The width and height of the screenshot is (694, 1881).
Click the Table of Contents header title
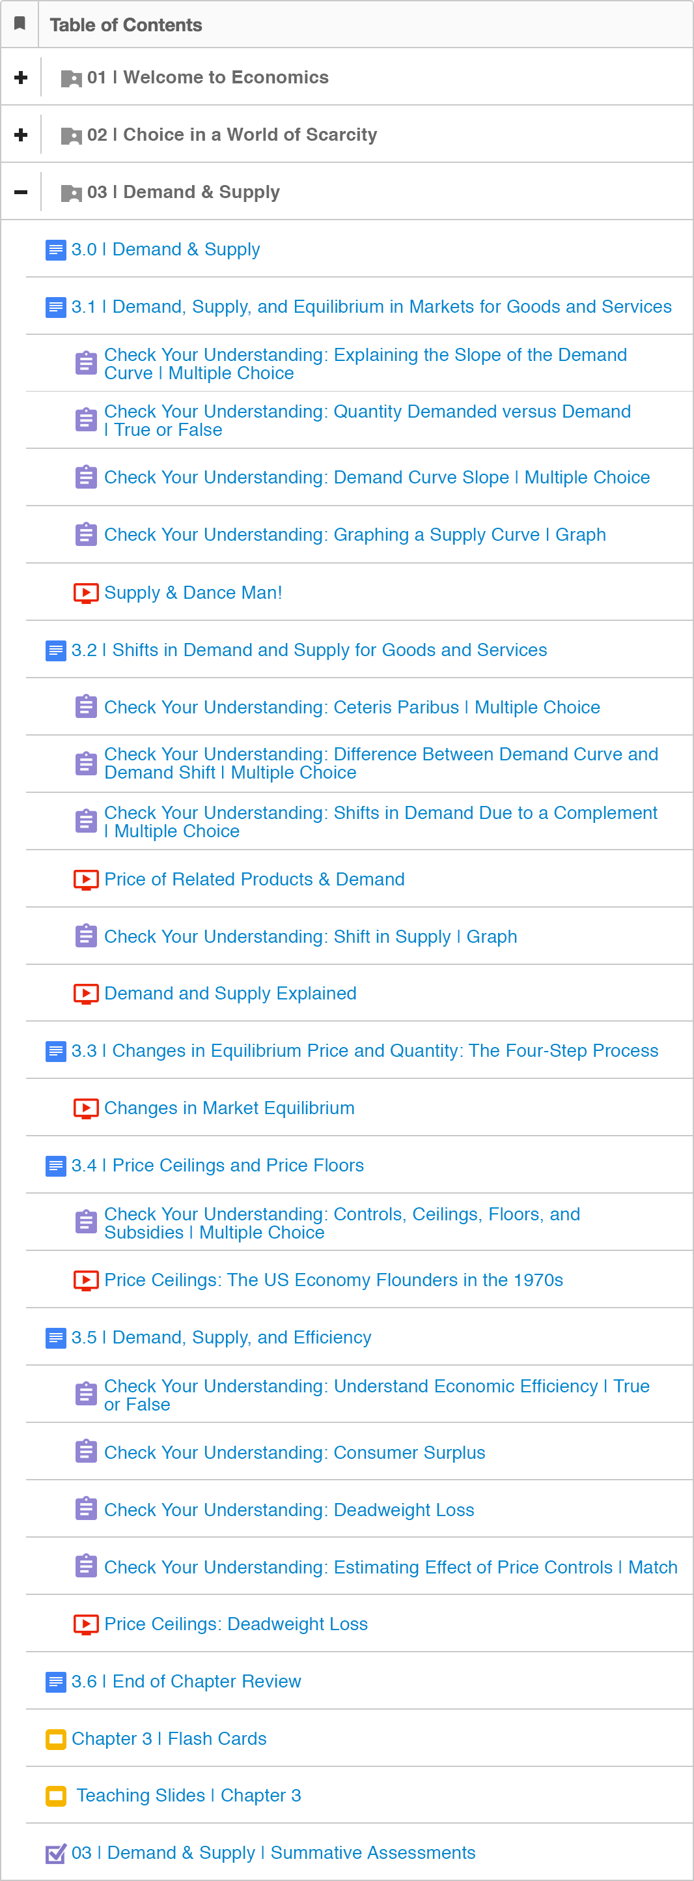tap(126, 25)
